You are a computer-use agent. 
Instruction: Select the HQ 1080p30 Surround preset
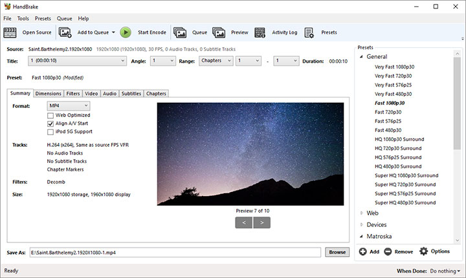(399, 139)
